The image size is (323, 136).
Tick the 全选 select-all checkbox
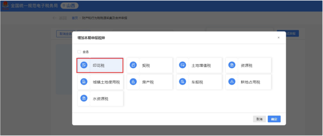[79, 52]
